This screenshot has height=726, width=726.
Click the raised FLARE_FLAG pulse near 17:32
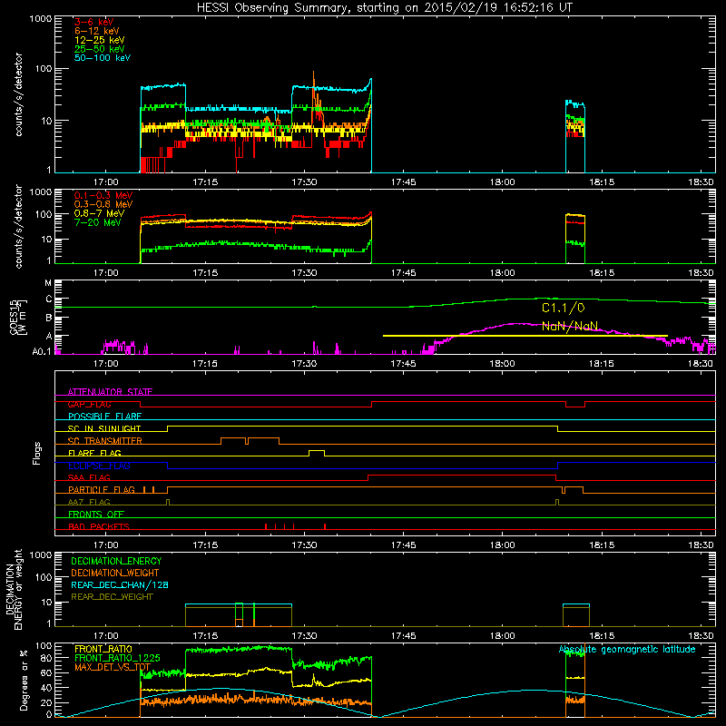point(317,451)
